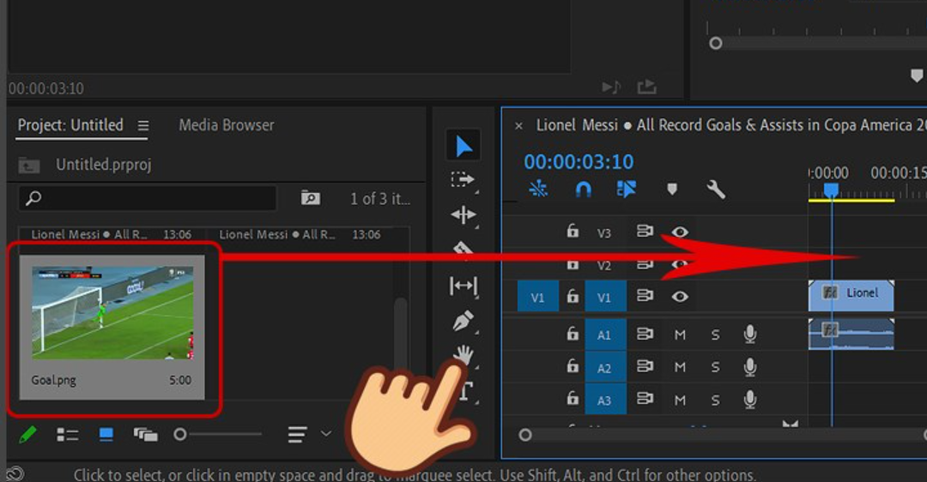Screen dimensions: 927x482
Task: Toggle Snap in Timeline magnet icon
Action: [583, 189]
